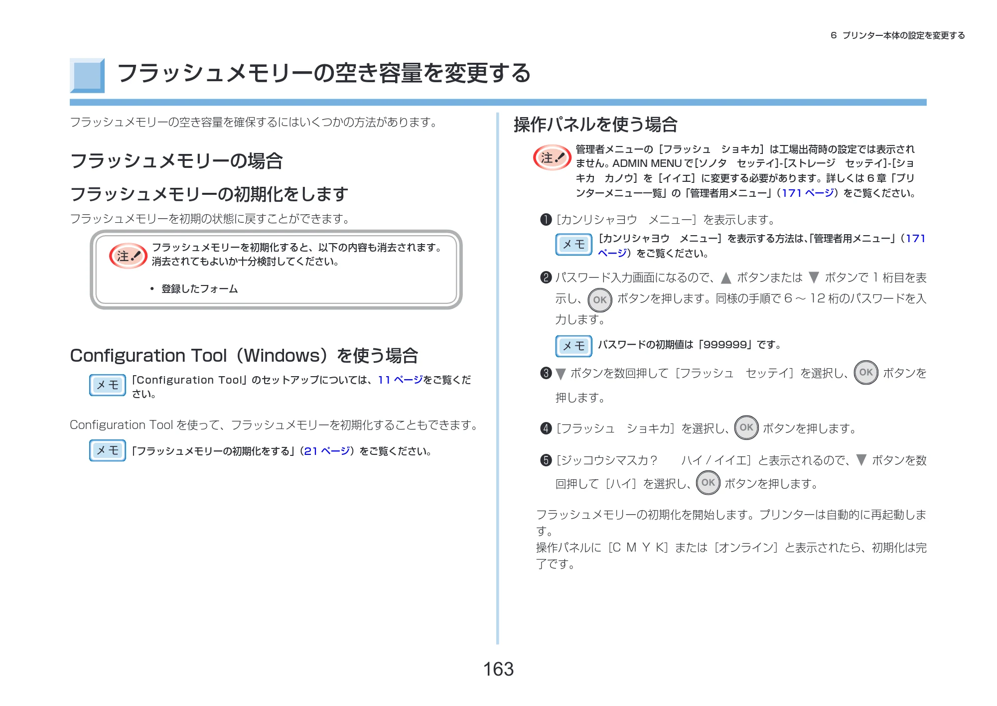Screen dimensions: 997x706
Task: Click the up-arrow button icon in step 2
Action: click(726, 278)
